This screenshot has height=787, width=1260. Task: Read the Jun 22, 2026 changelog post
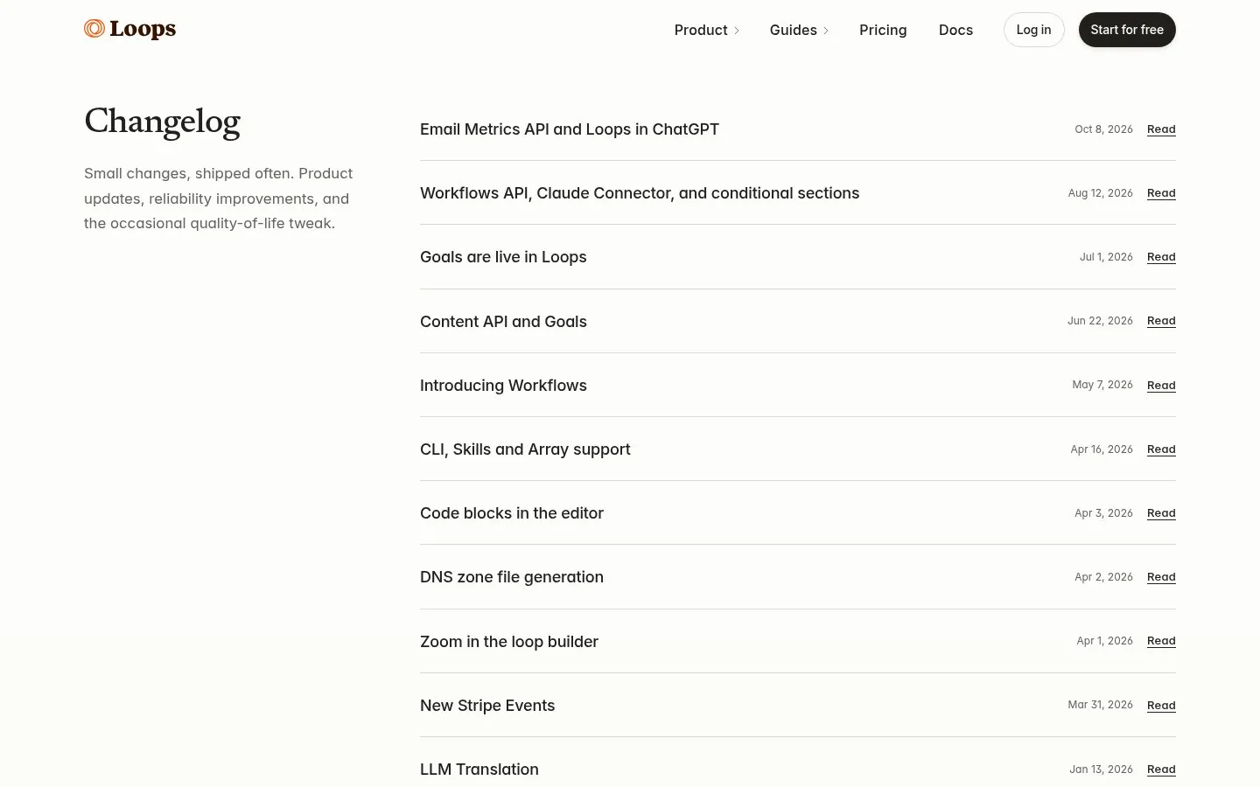click(1161, 321)
